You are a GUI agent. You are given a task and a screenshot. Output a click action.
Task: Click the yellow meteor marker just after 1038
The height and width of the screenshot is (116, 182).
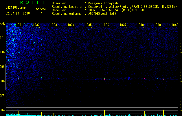(x=145, y=113)
